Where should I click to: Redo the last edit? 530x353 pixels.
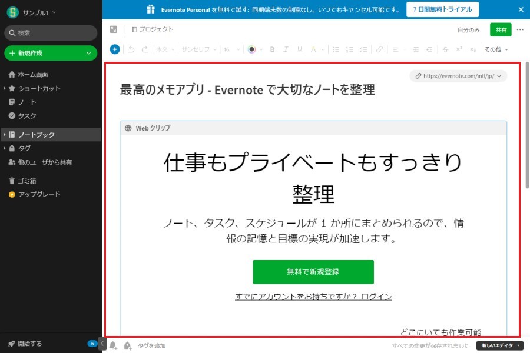click(145, 49)
